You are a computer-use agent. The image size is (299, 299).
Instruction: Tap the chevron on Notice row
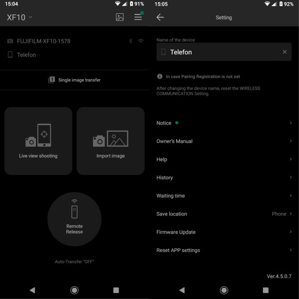(291, 123)
